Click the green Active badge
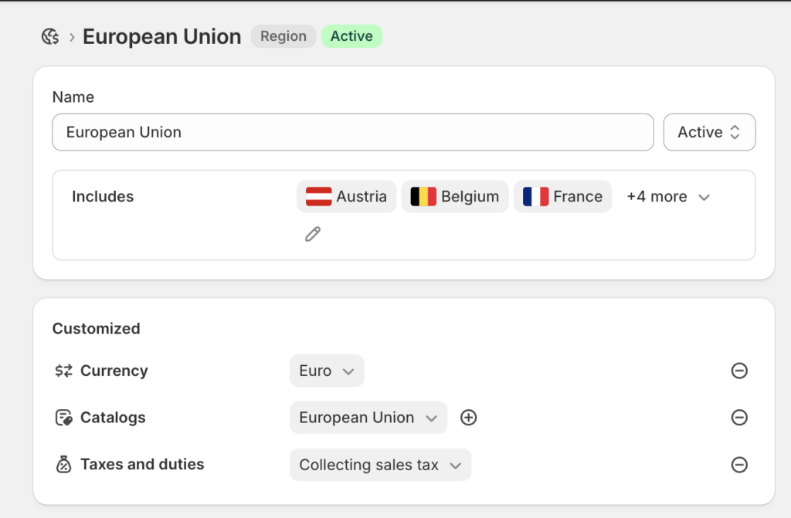Image resolution: width=791 pixels, height=518 pixels. [x=351, y=36]
